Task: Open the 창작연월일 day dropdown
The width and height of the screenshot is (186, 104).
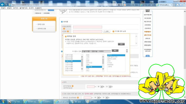Action: point(110,87)
